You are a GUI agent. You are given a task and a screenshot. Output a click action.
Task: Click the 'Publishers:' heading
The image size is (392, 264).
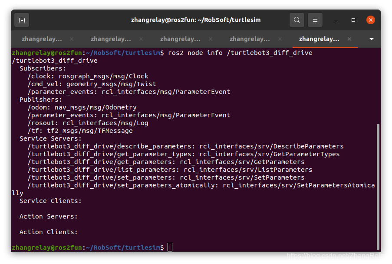coord(41,100)
